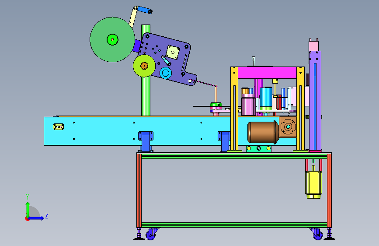
Task: Select the green upper frame rail
Action: tap(234, 156)
